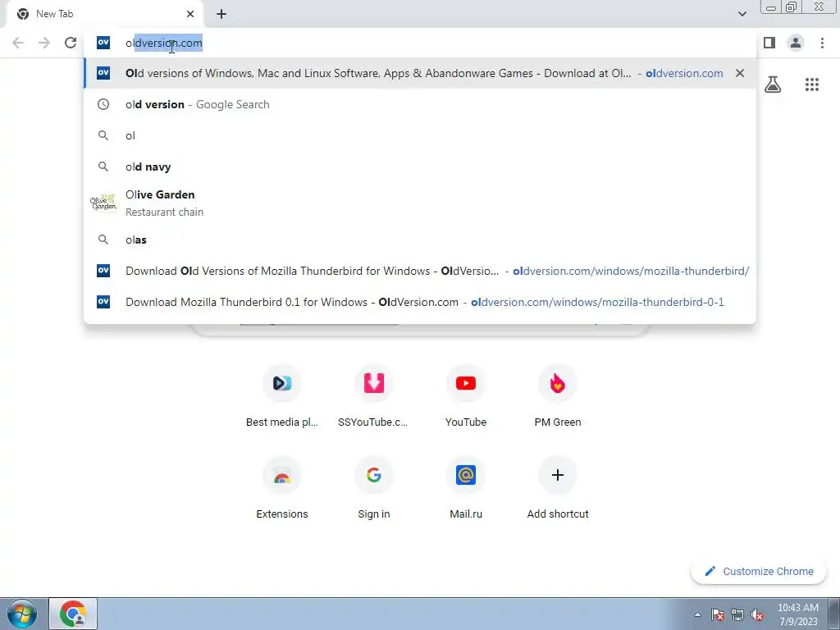Toggle the side panel icon
Screen dimensions: 840x630
[x=769, y=43]
